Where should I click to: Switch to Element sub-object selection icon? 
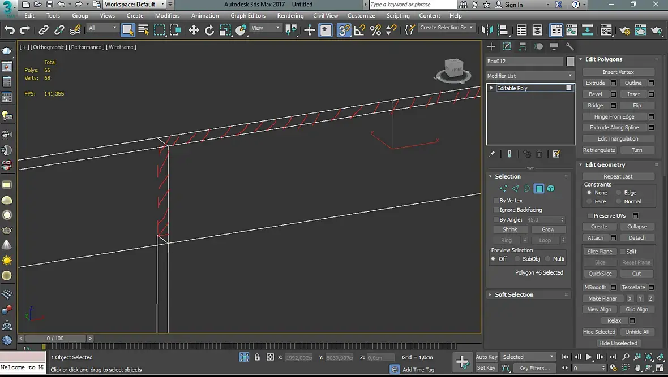[551, 189]
